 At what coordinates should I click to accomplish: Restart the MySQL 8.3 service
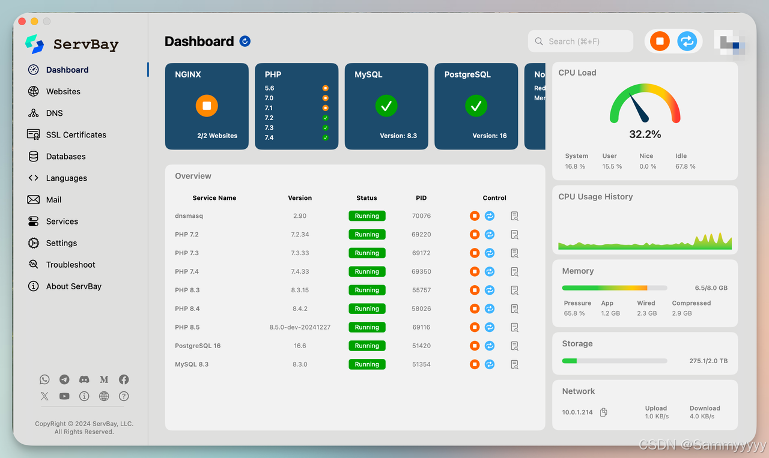[490, 365]
